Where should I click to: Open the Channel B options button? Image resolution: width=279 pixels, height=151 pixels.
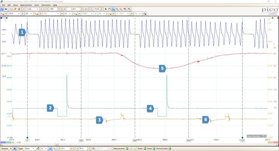pyautogui.click(x=36, y=14)
